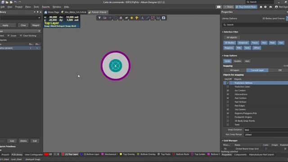Image resolution: width=288 pixels, height=162 pixels.
Task: Choose the rectangle selection icon in active bar
Action: [115, 18]
